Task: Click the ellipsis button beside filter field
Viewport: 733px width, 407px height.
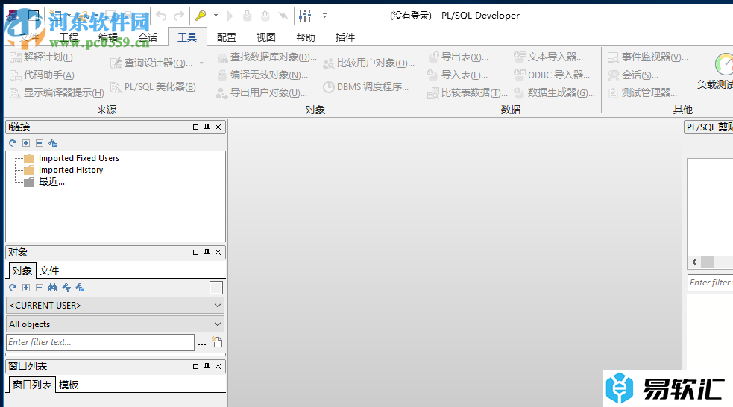Action: (202, 344)
